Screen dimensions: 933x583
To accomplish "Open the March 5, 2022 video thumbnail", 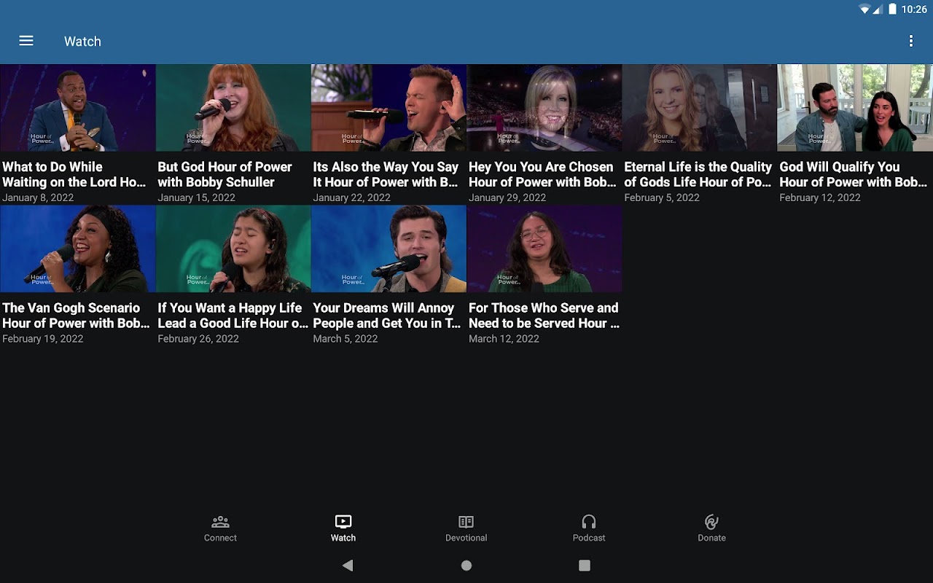I will tap(389, 249).
